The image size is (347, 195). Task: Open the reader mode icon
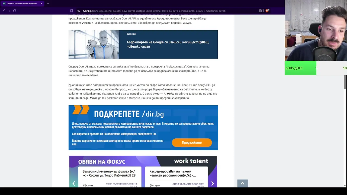pyautogui.click(x=260, y=11)
